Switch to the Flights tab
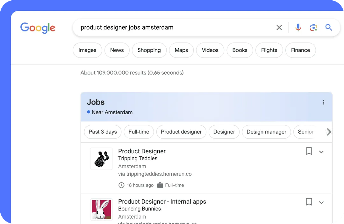Screen dimensions: 344x224 [269, 50]
